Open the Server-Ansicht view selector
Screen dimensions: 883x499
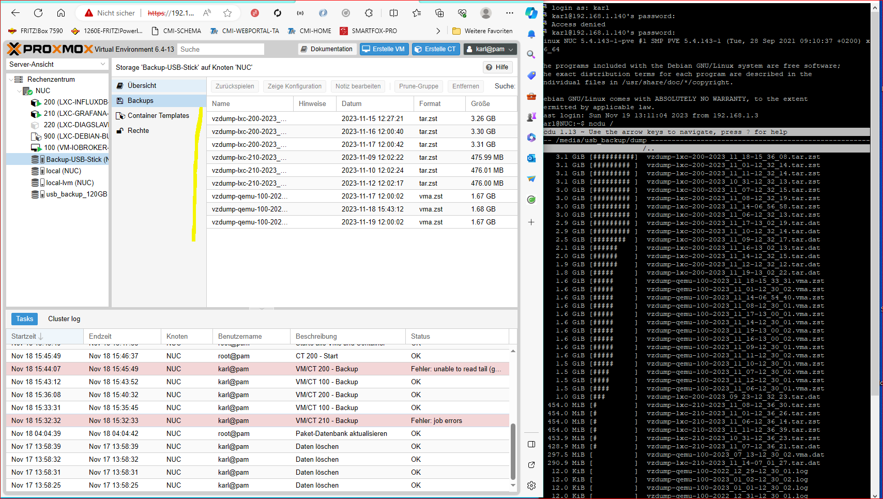pos(57,64)
